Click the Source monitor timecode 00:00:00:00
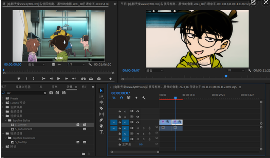Image resolution: width=270 pixels, height=158 pixels. [x=13, y=65]
